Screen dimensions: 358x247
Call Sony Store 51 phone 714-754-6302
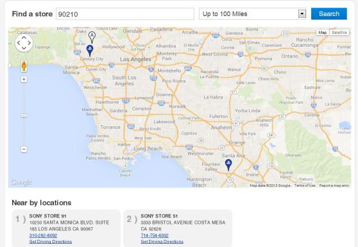pos(155,235)
